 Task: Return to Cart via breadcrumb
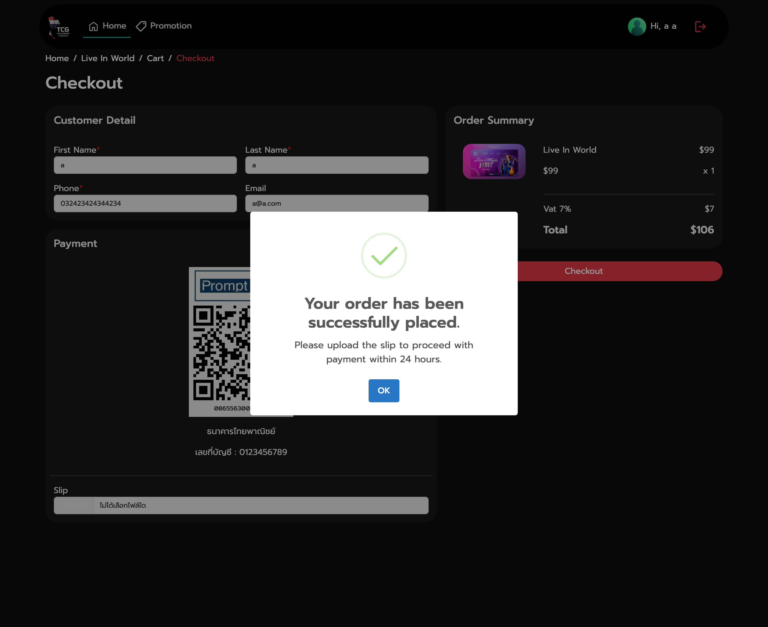coord(155,58)
